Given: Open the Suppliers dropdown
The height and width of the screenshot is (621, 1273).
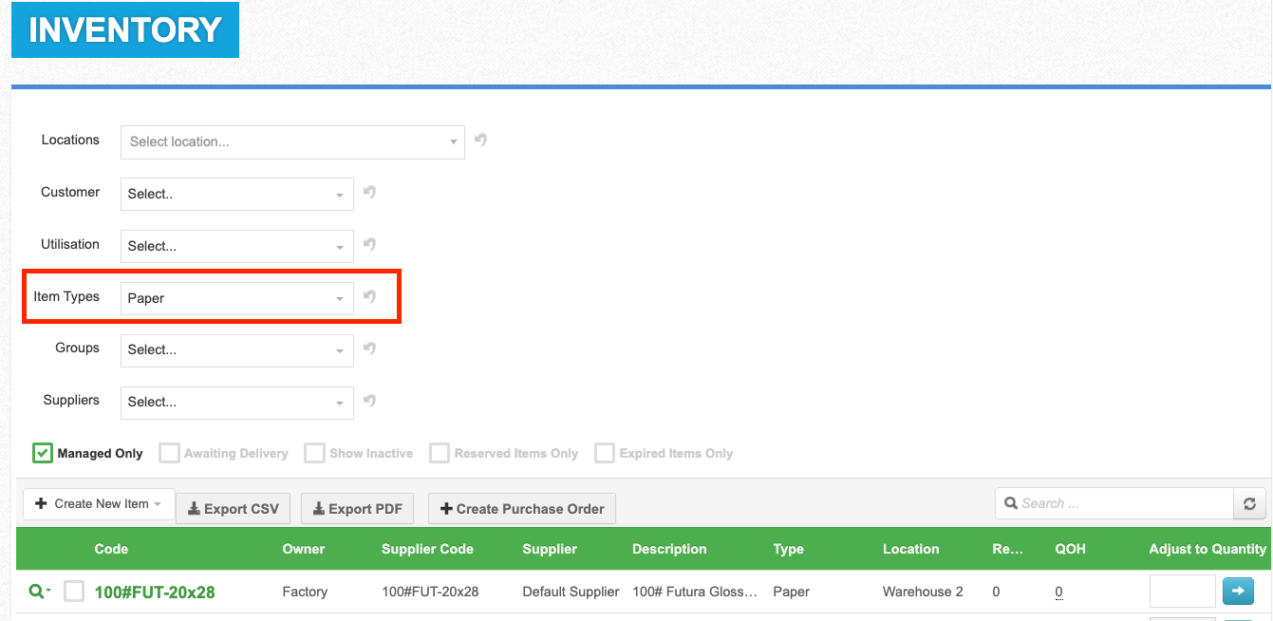Looking at the screenshot, I should (237, 402).
